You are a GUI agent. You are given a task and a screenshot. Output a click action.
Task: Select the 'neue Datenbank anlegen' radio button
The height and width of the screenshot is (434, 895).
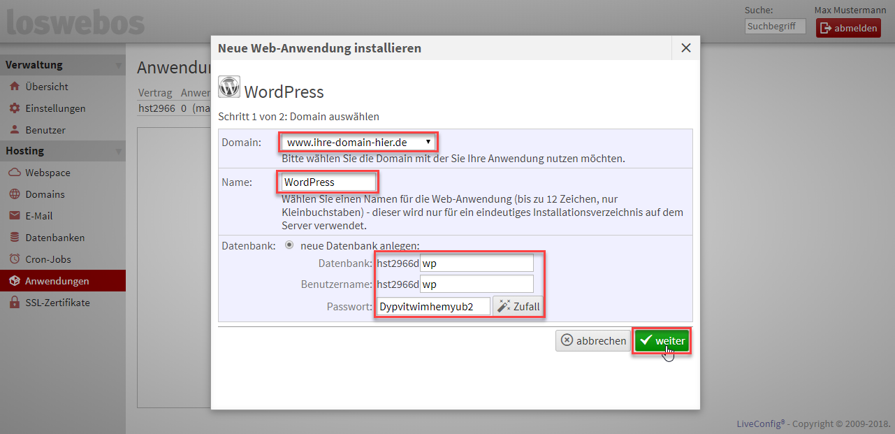(289, 245)
